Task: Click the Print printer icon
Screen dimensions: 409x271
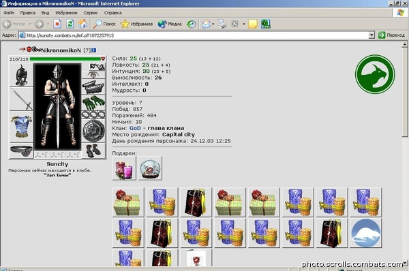Action: [222, 24]
